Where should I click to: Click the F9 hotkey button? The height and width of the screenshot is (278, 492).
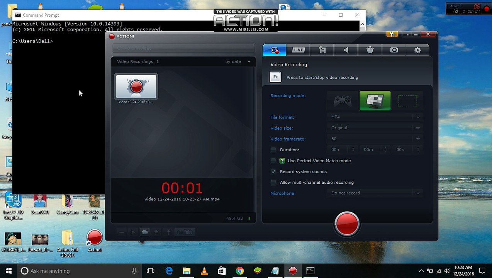click(x=275, y=77)
